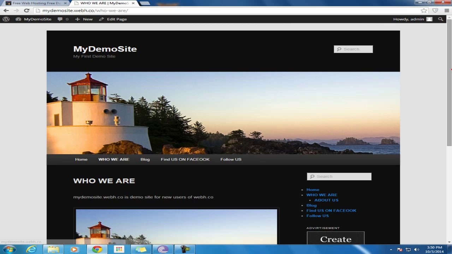Screen dimensions: 452x254
Task: Open a new browser tab
Action: click(x=145, y=3)
